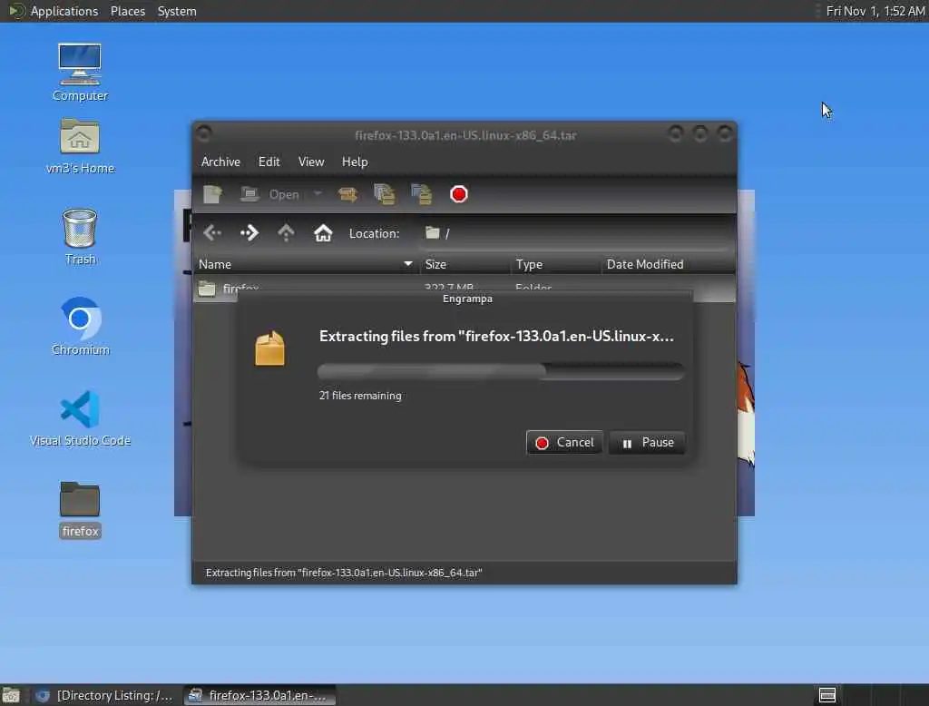The width and height of the screenshot is (929, 706).
Task: Switch to firefox-133.0a1 taskbar window
Action: pyautogui.click(x=259, y=695)
